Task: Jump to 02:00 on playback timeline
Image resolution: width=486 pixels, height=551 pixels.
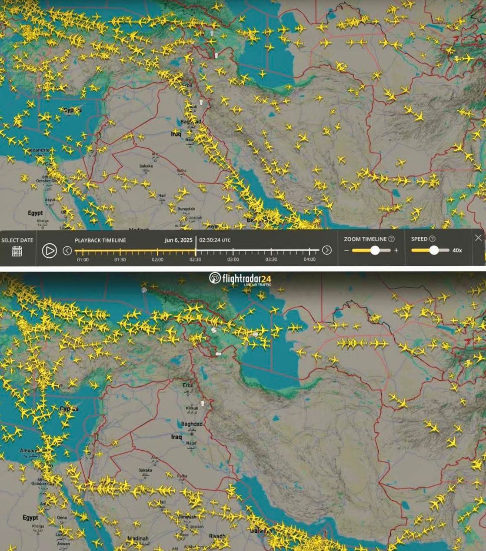Action: click(x=158, y=259)
